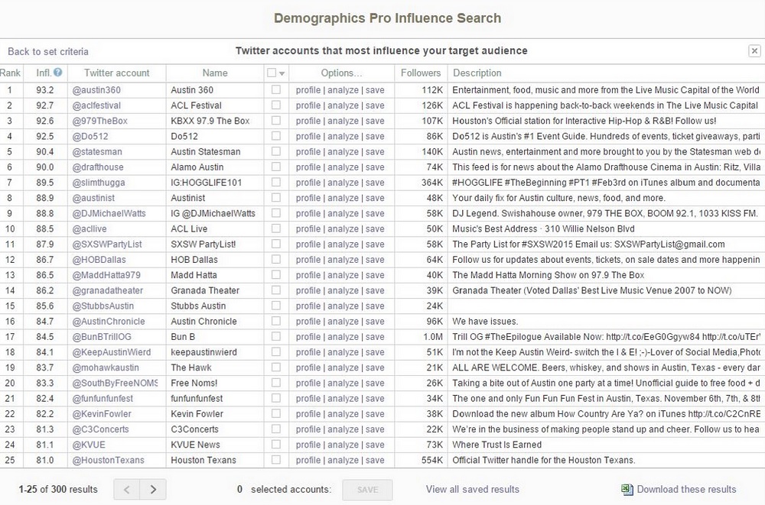Check the box for ACL Festival
765x505 pixels.
coord(276,105)
